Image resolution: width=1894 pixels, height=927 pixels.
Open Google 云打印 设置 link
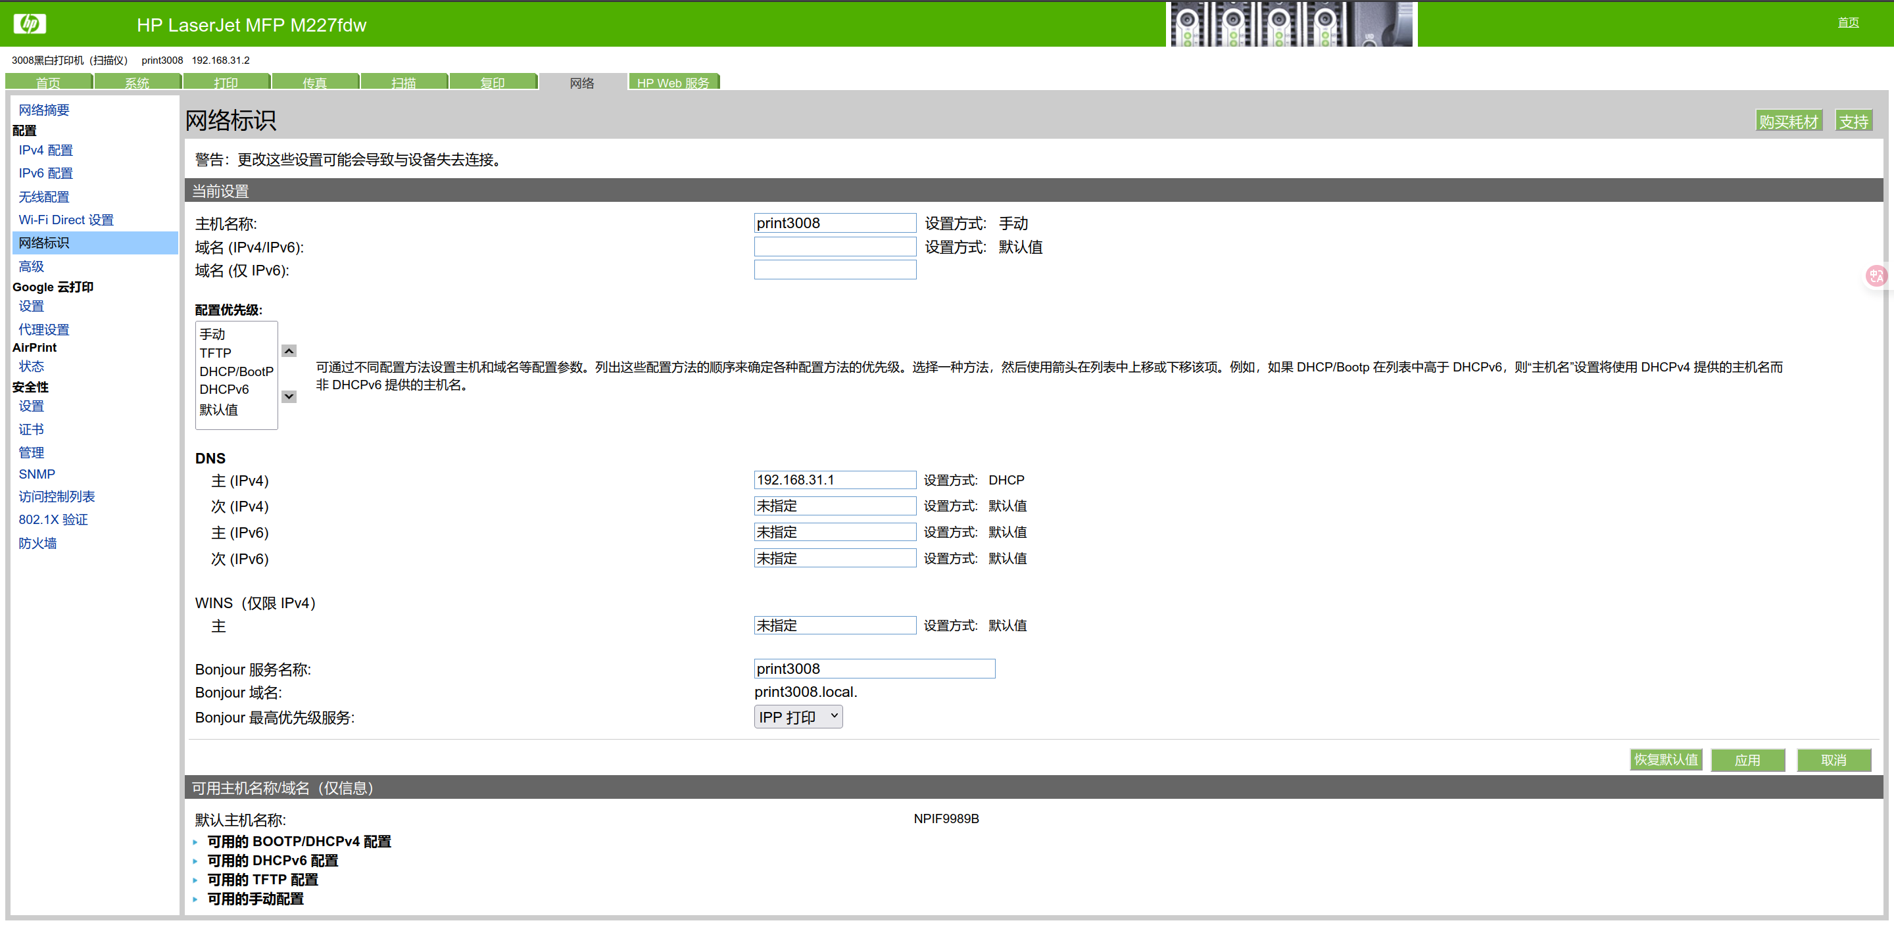(32, 306)
